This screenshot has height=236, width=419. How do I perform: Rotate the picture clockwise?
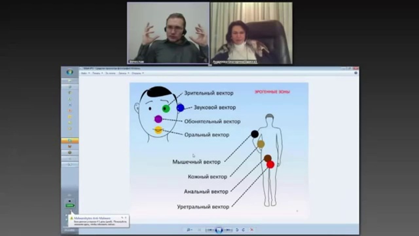click(x=243, y=230)
